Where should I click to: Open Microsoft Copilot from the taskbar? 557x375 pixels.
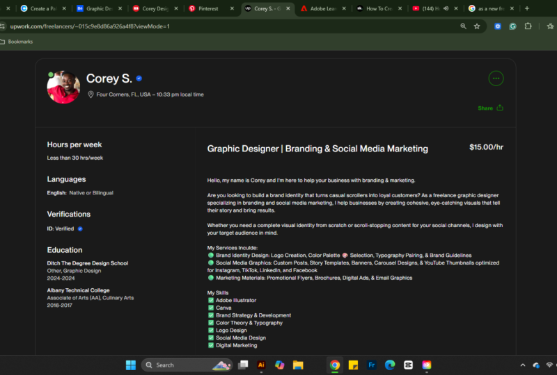pos(280,365)
